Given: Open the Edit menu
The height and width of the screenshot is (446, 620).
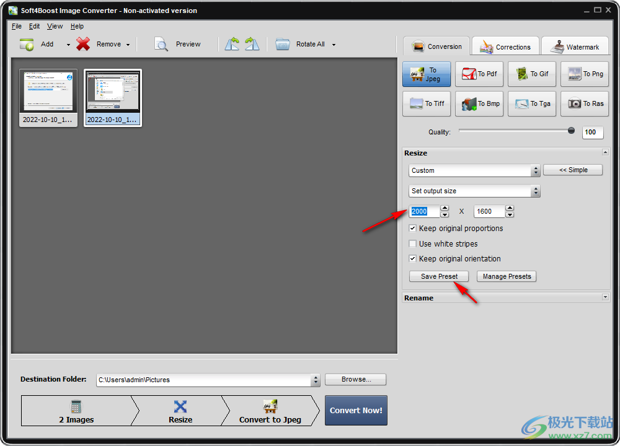Looking at the screenshot, I should 34,26.
